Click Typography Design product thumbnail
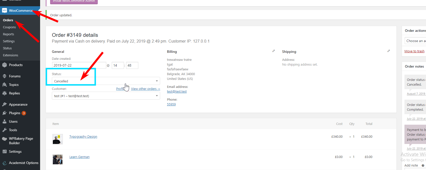The width and height of the screenshot is (426, 170). pyautogui.click(x=58, y=139)
